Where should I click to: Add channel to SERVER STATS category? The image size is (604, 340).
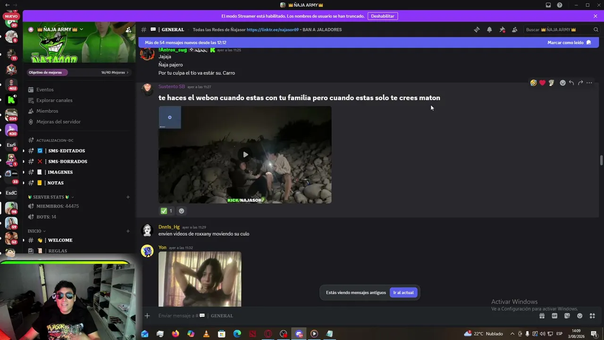[x=128, y=197]
